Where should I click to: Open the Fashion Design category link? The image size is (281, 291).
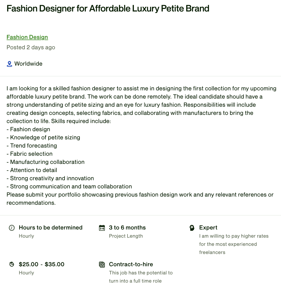(27, 37)
